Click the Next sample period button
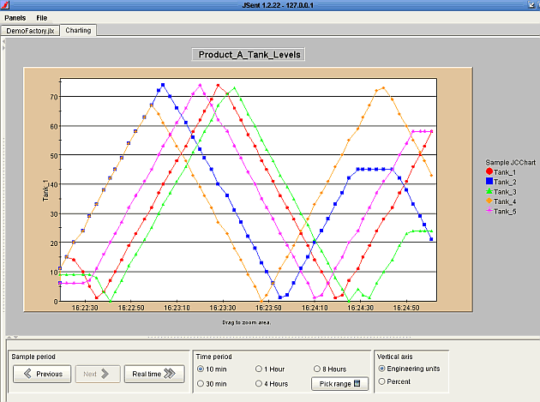Image resolution: width=540 pixels, height=402 pixels. (x=98, y=374)
